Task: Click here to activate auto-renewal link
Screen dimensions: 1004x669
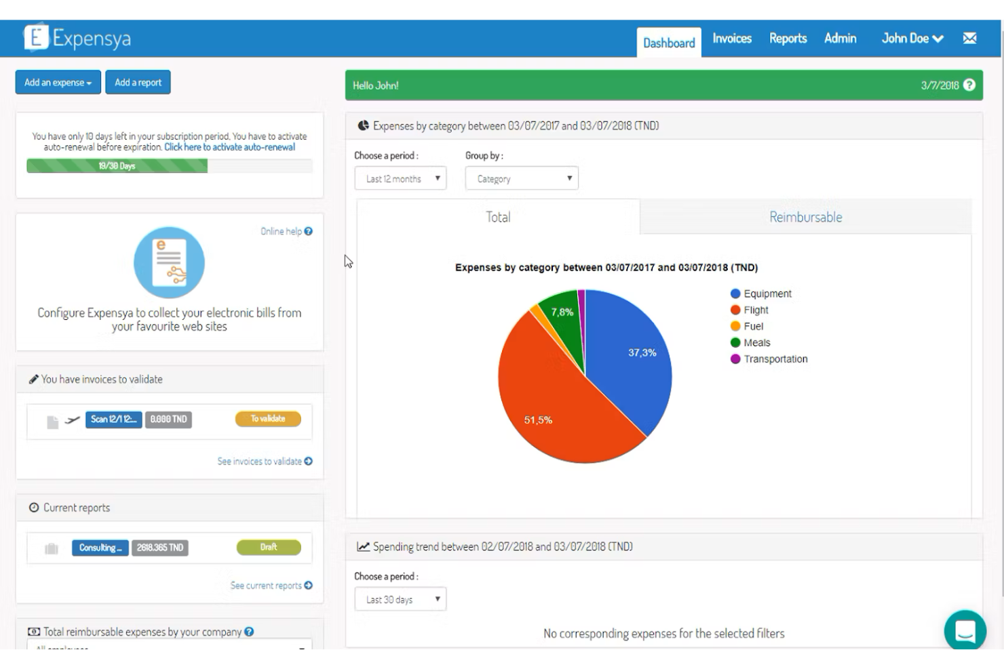Action: coord(229,147)
